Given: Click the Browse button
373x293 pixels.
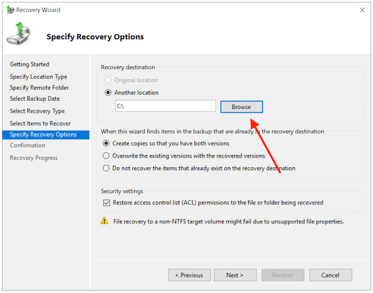Looking at the screenshot, I should click(241, 107).
